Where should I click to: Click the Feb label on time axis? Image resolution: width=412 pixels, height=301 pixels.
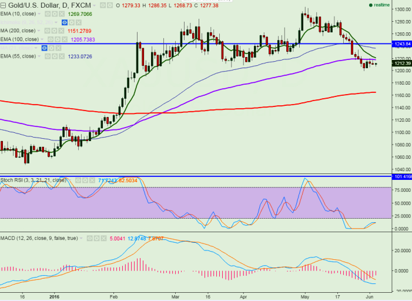coord(113,297)
